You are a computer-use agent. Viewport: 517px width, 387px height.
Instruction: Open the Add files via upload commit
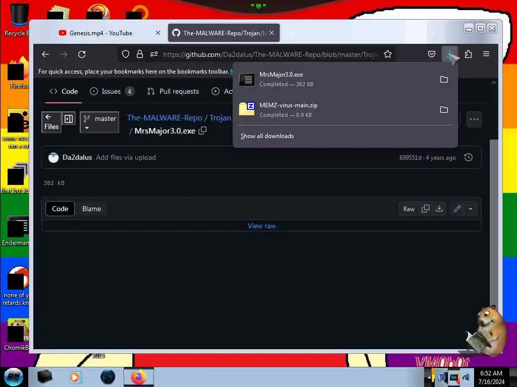point(126,157)
